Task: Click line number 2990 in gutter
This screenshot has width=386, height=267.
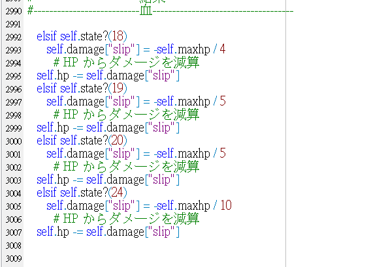Action: [14, 11]
